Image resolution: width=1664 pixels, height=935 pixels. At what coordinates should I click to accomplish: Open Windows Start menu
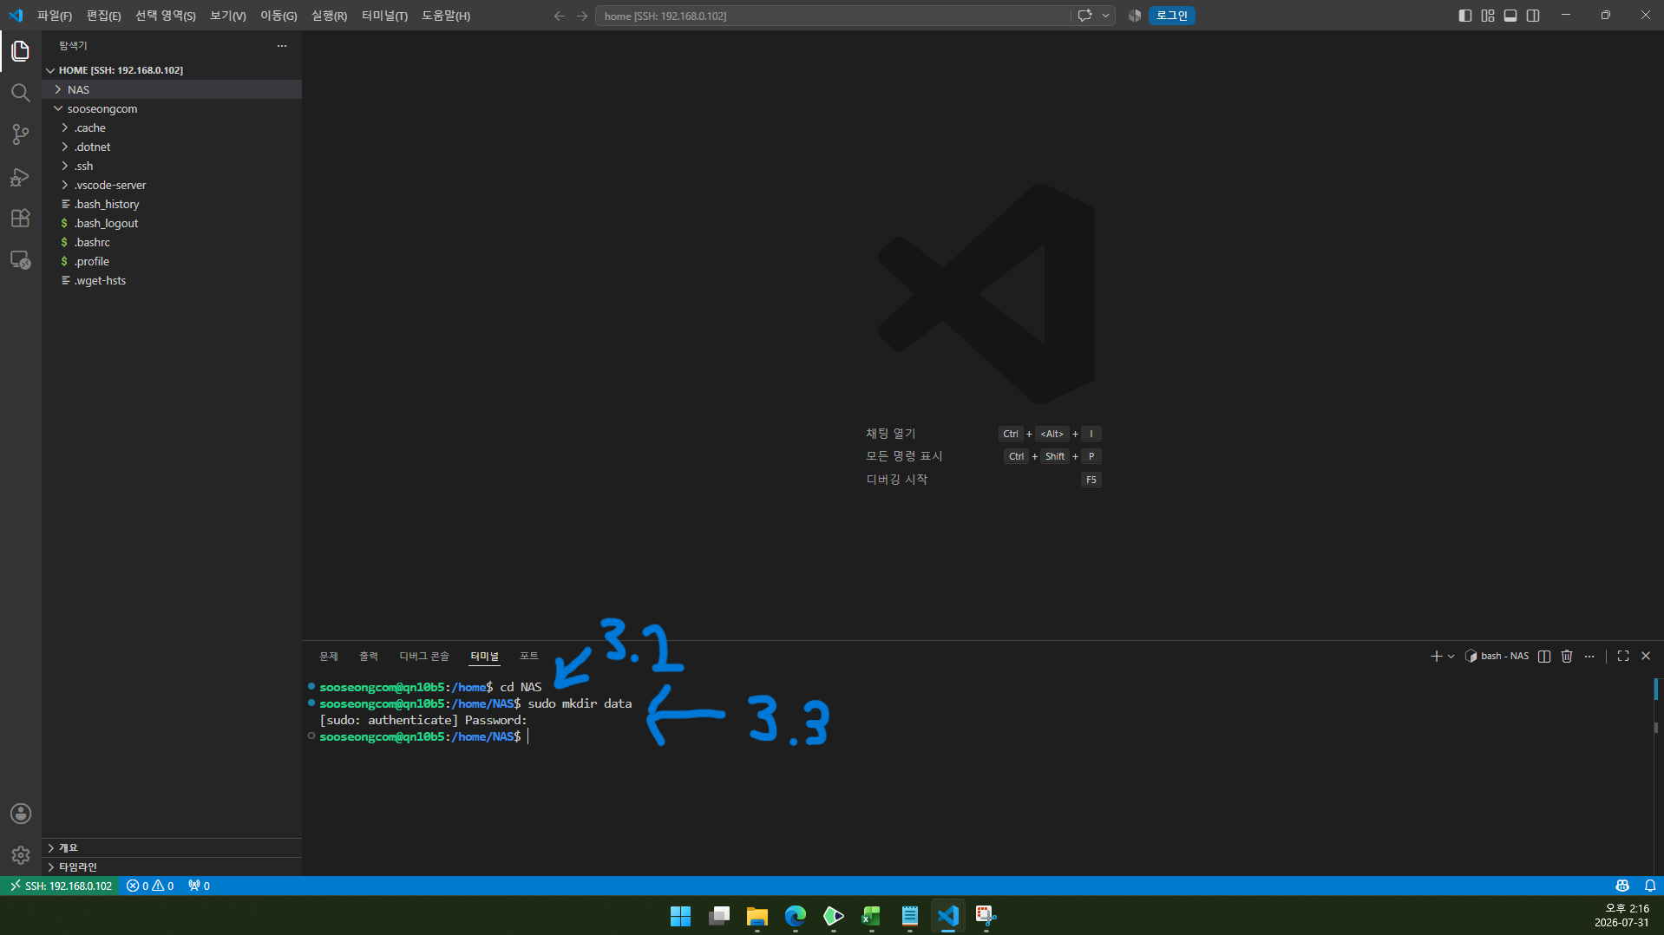(x=681, y=916)
